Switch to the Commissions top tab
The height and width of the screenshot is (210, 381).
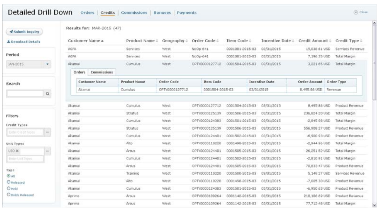(134, 13)
